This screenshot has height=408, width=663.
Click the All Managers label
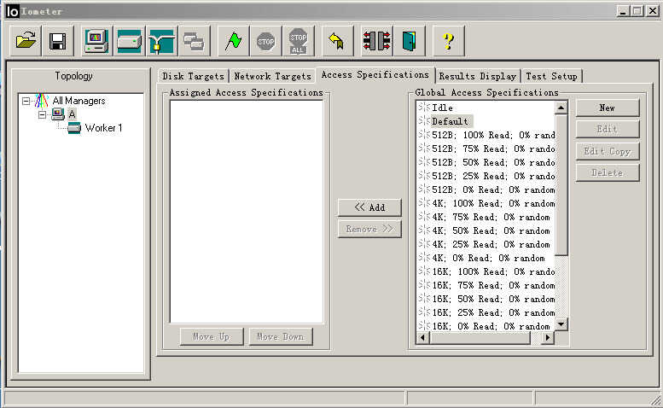coord(79,101)
